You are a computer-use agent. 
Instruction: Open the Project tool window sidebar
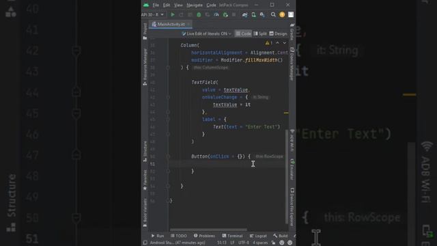pyautogui.click(x=145, y=31)
